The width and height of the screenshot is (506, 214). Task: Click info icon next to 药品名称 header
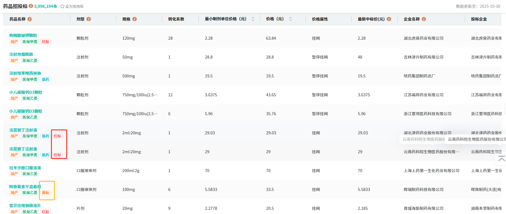(x=30, y=19)
